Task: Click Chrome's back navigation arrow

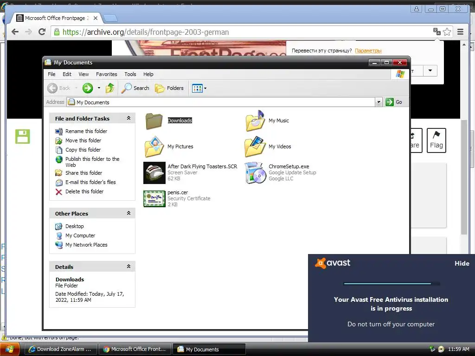Action: point(15,32)
